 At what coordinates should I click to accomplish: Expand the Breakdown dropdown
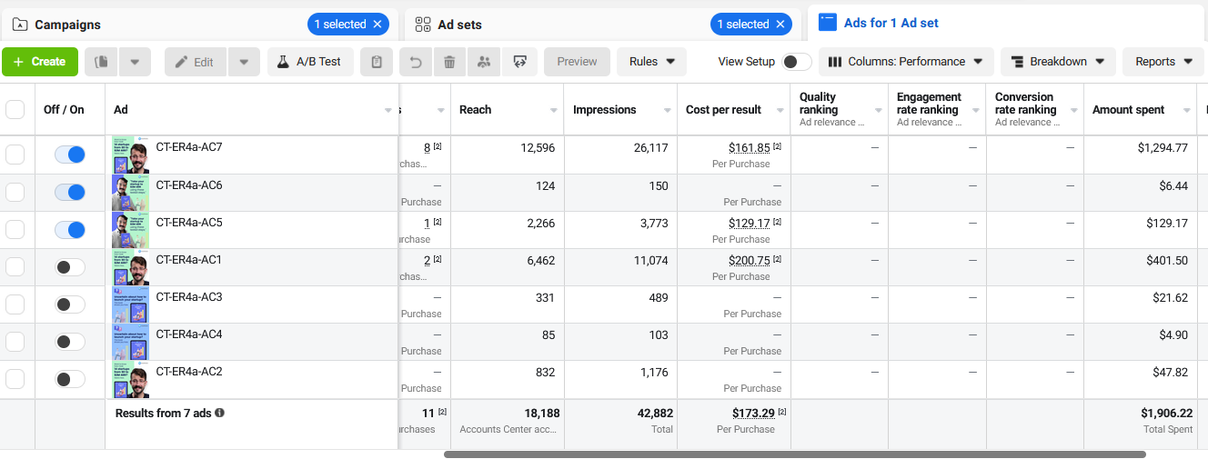click(1058, 62)
